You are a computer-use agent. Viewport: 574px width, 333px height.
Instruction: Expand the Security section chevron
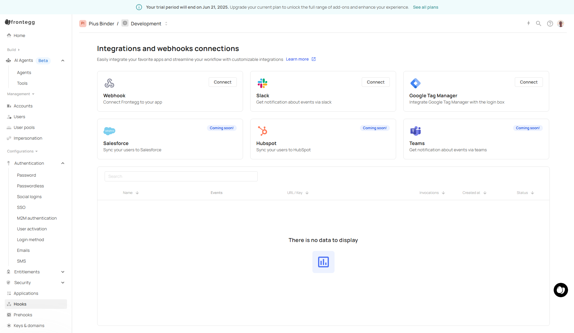click(x=63, y=283)
